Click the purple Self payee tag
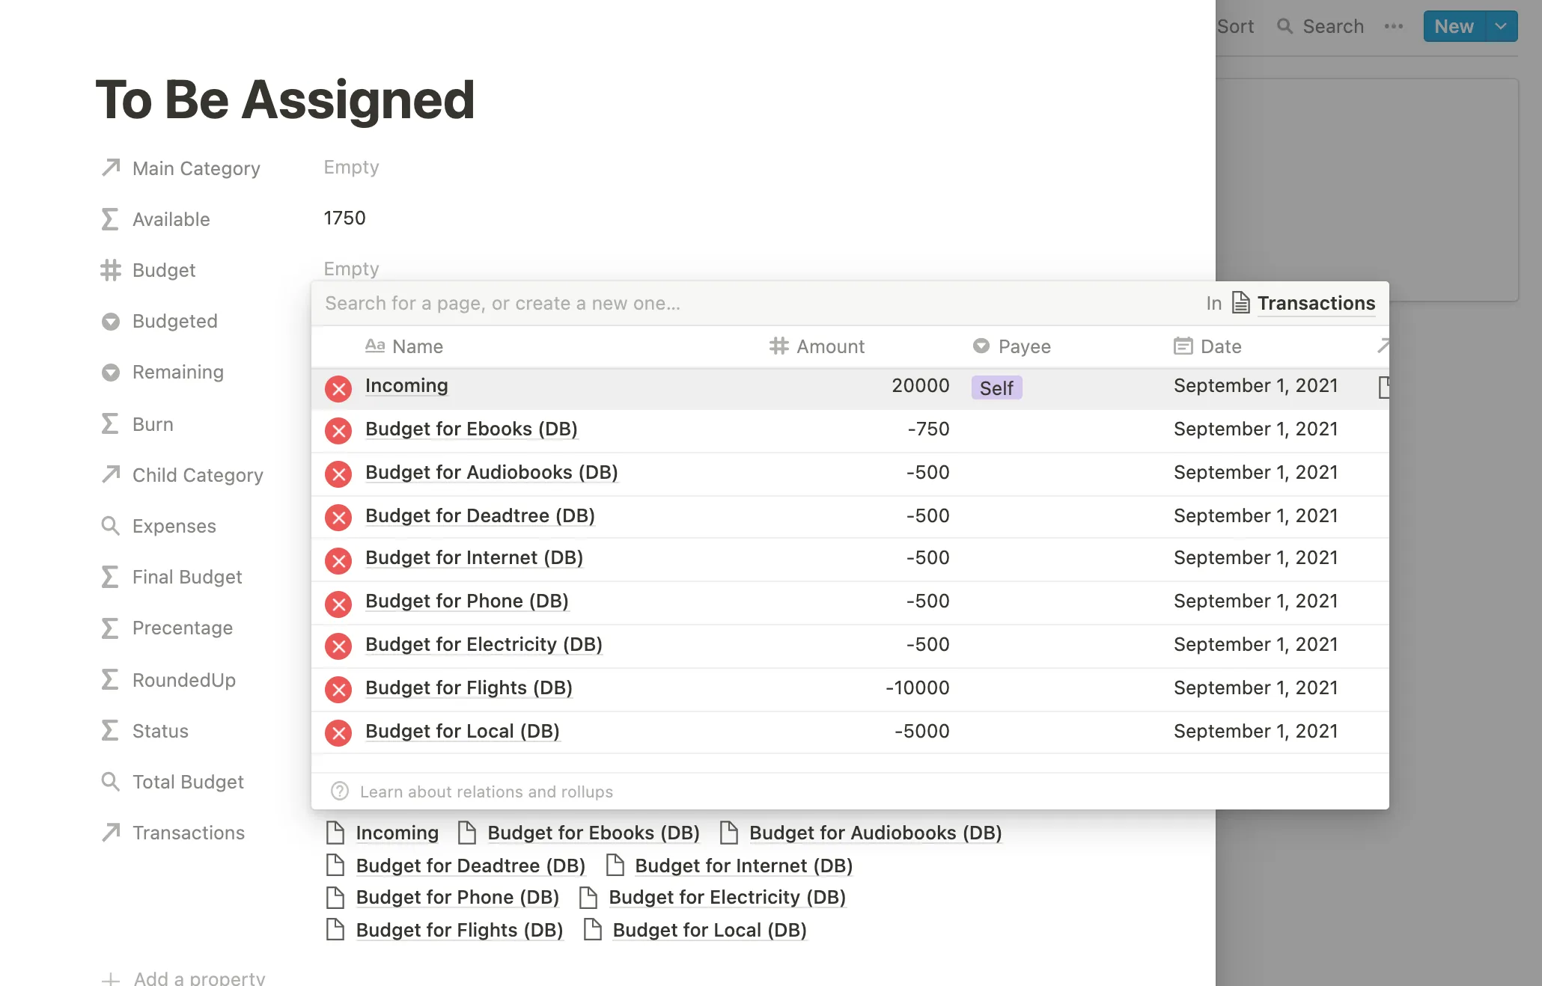 [x=996, y=388]
